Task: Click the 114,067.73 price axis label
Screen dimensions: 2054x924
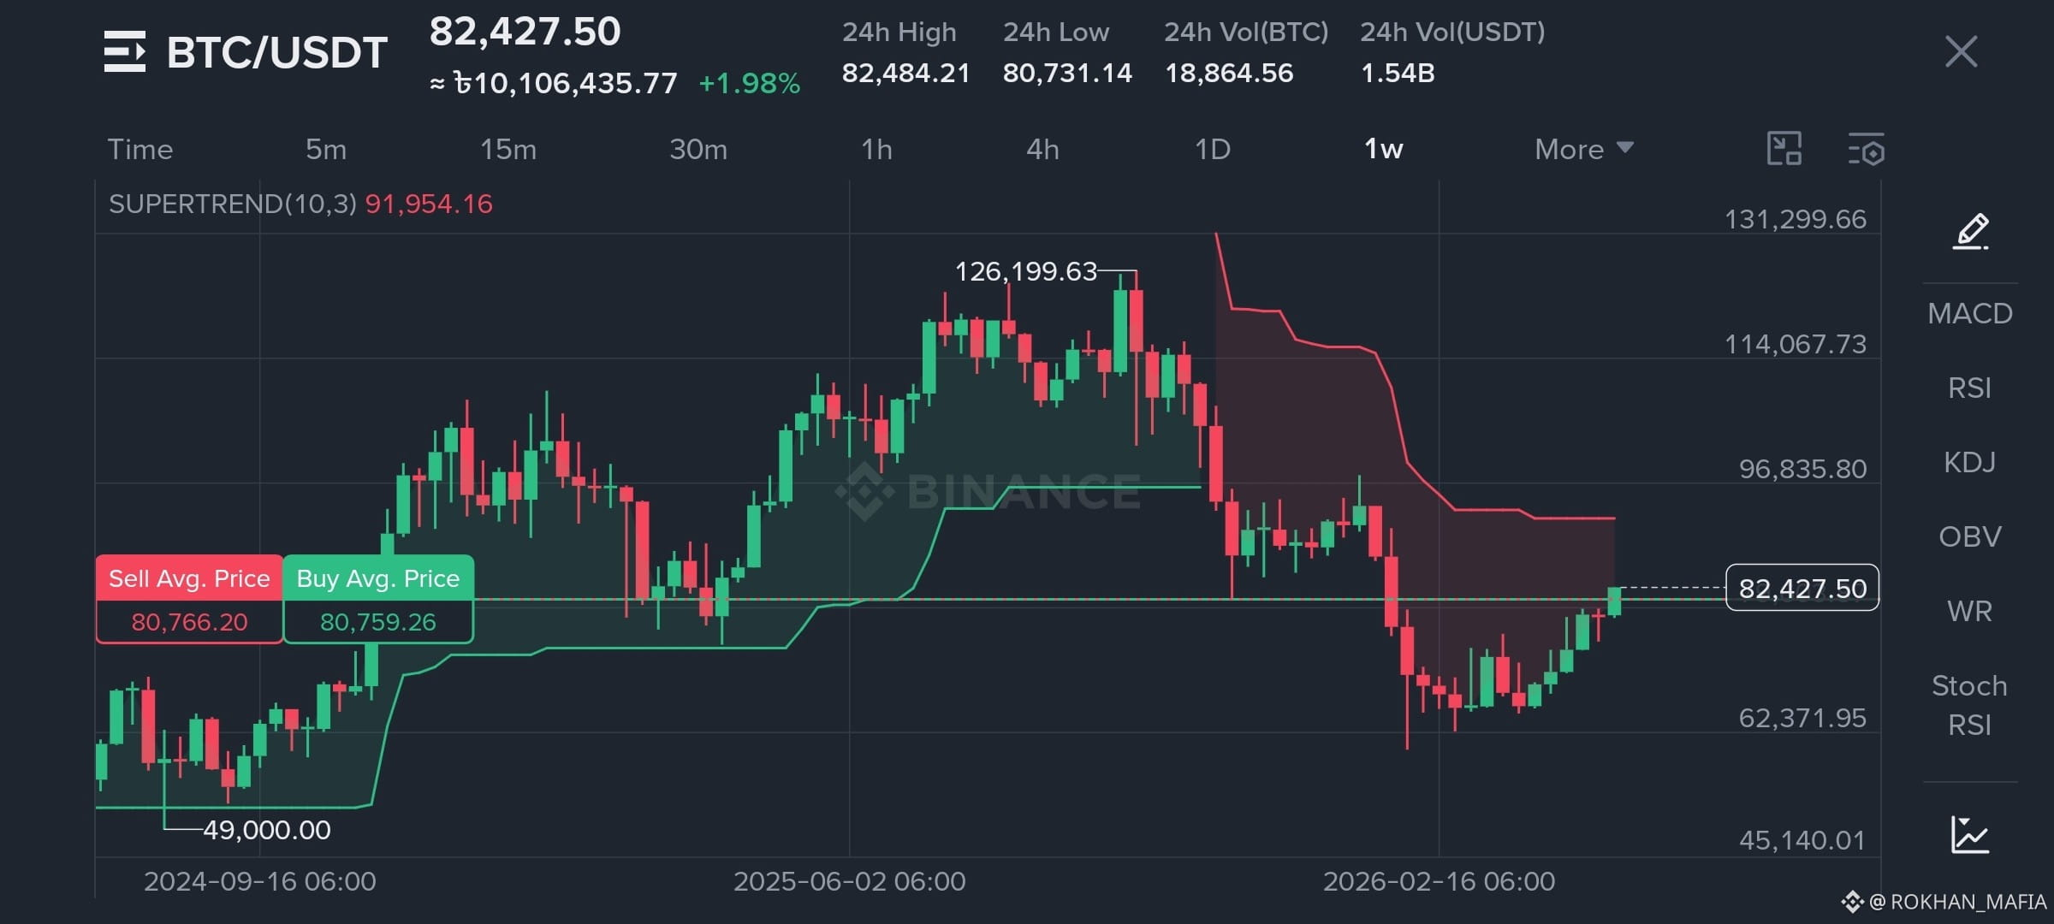Action: 1795,344
